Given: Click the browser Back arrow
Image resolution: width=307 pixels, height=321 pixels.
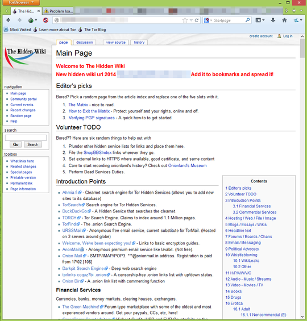Looking at the screenshot, I should pyautogui.click(x=8, y=20).
